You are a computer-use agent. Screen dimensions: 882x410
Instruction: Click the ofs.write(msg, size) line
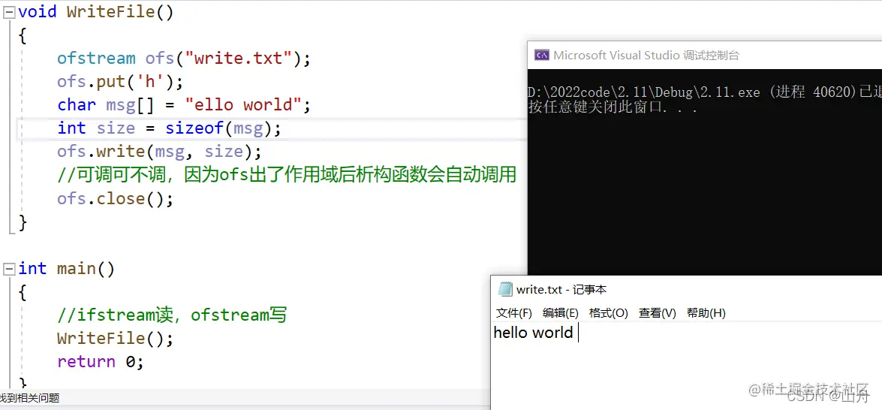[x=159, y=152]
